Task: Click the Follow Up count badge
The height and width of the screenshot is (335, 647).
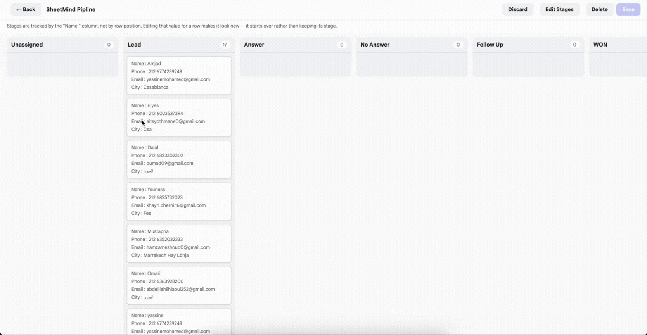Action: (x=574, y=45)
